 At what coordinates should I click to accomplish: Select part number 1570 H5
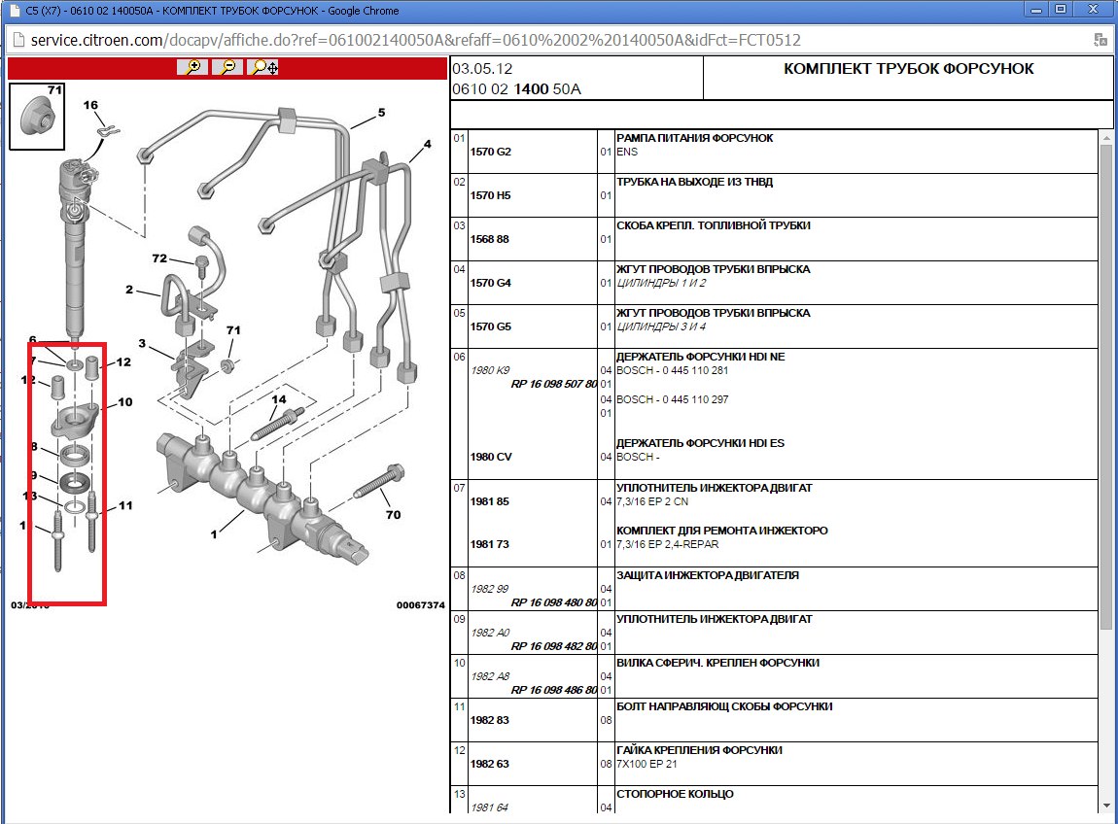click(x=490, y=196)
